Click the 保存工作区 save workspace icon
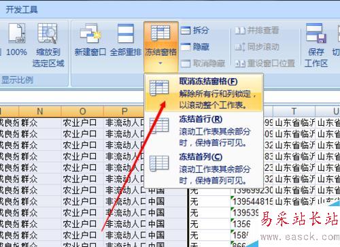This screenshot has width=340, height=247. (x=316, y=33)
